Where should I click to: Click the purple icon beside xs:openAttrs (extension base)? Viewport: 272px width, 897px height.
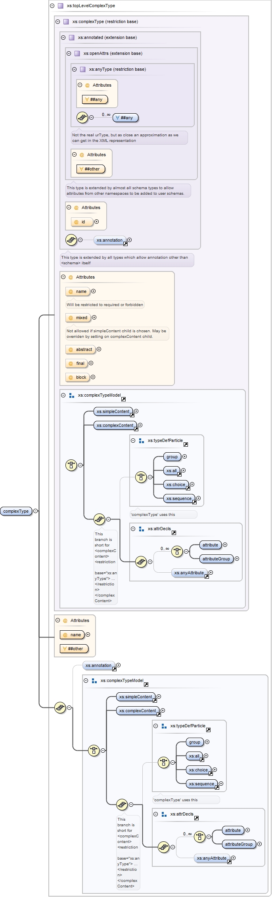click(x=77, y=54)
